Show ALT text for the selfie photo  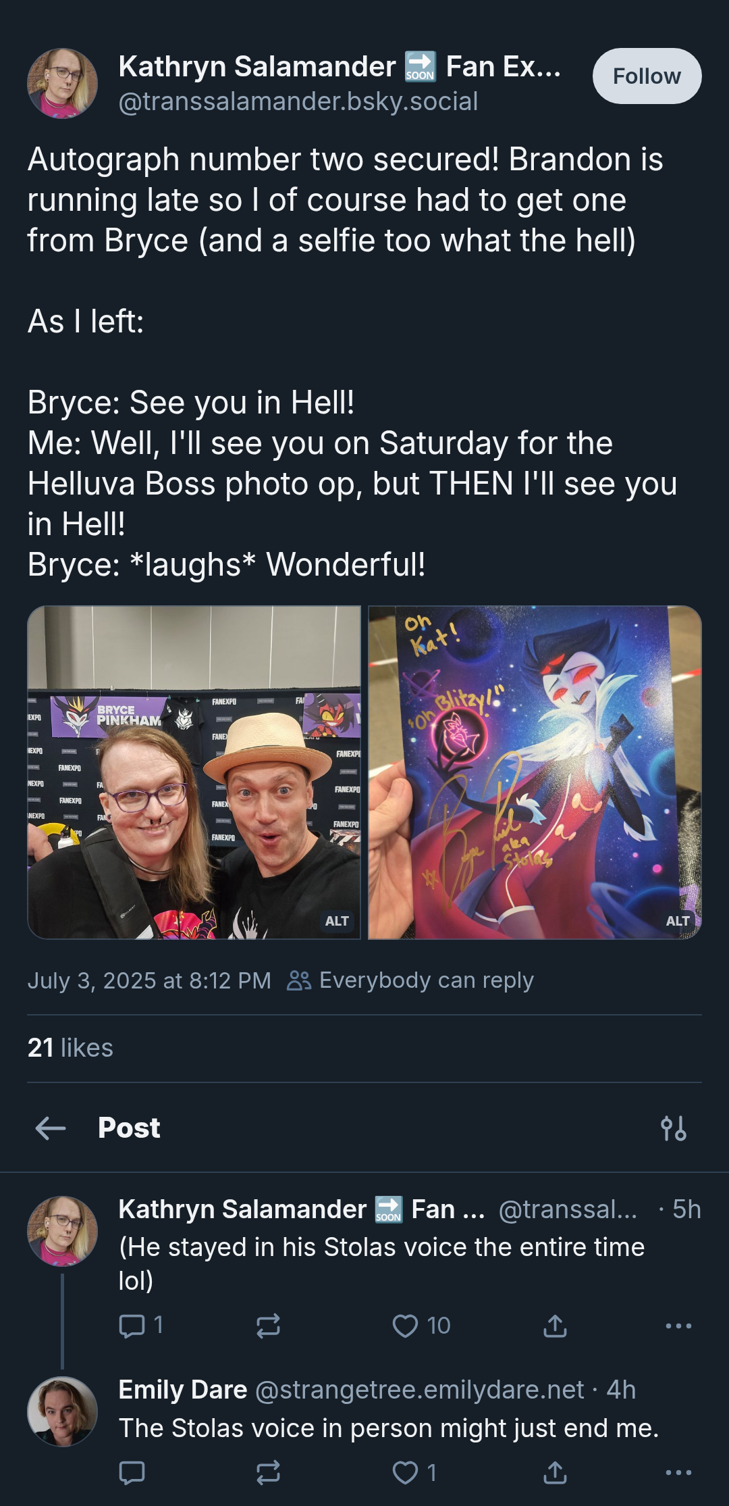tap(337, 921)
